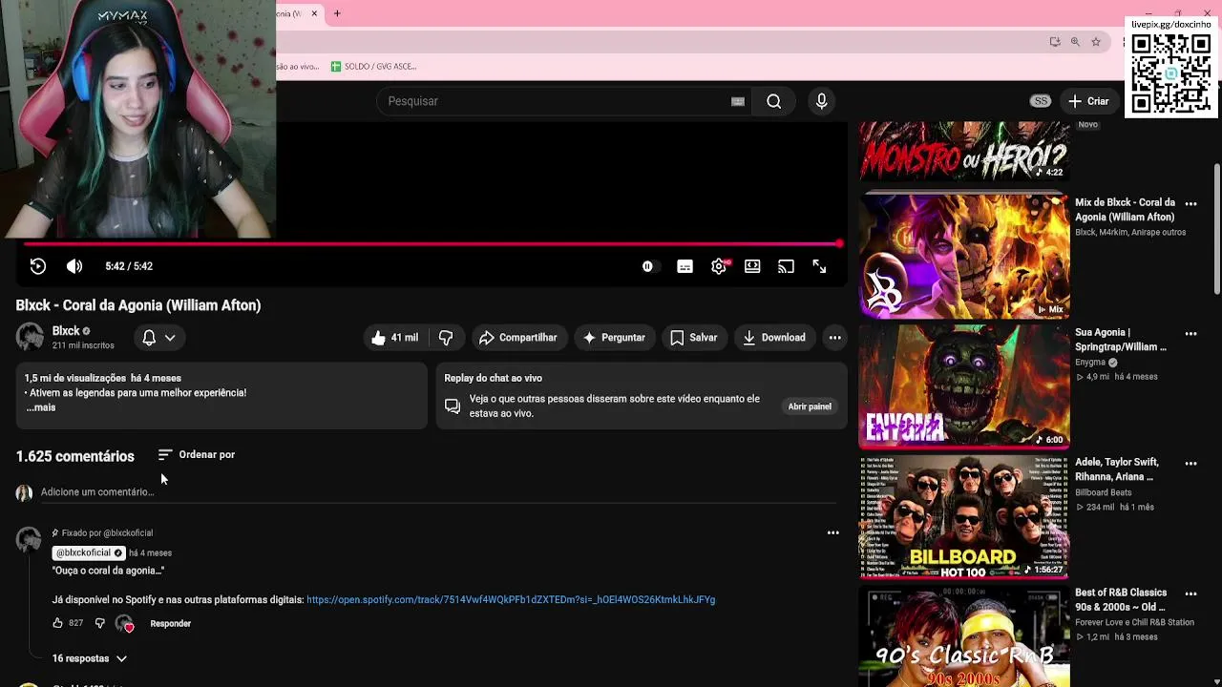Image resolution: width=1222 pixels, height=687 pixels.
Task: Open Ordenar por sort dropdown
Action: coord(197,455)
